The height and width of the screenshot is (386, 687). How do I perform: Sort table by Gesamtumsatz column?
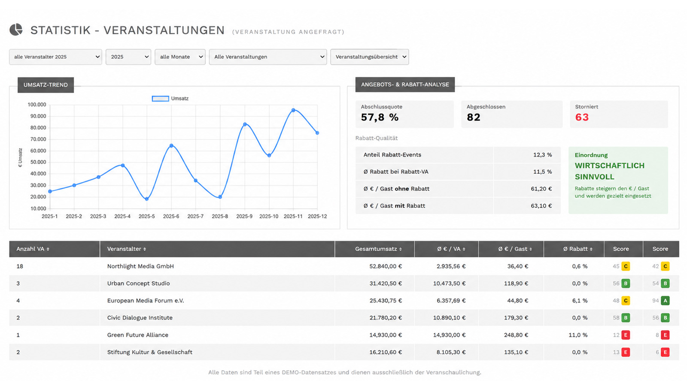pos(378,249)
